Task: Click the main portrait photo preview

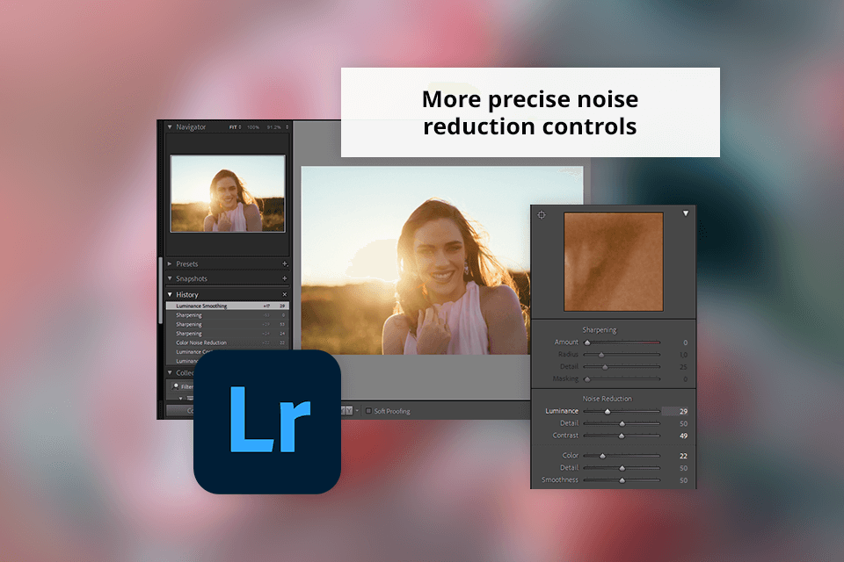Action: pos(441,260)
